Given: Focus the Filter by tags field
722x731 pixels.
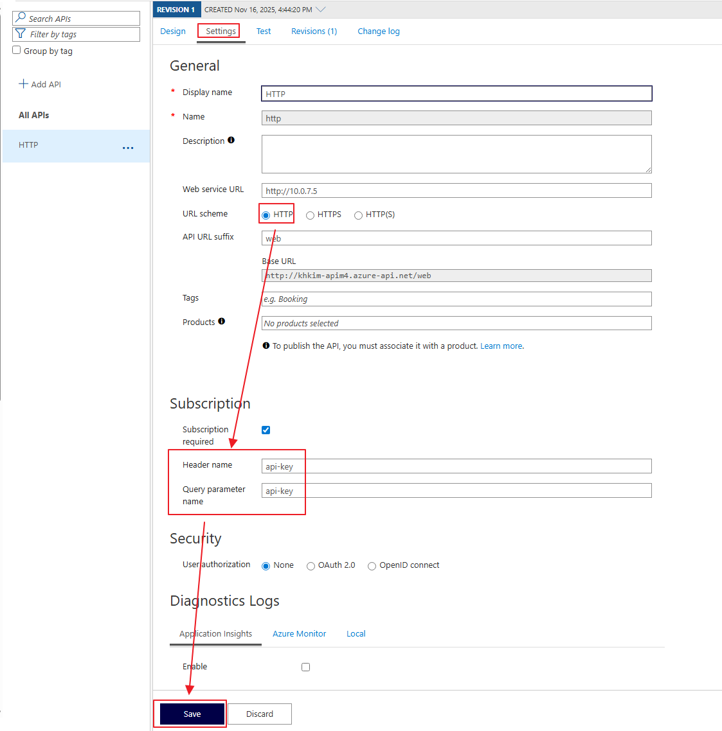Looking at the screenshot, I should click(76, 34).
